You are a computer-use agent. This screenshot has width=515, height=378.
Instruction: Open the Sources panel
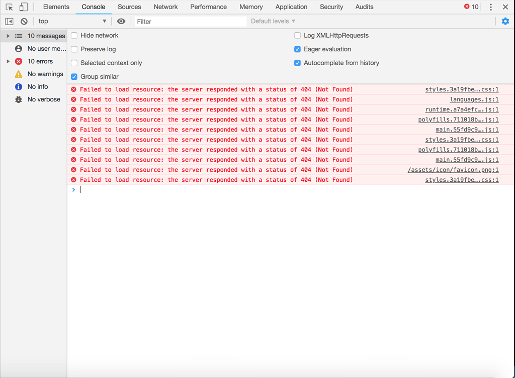coord(129,7)
